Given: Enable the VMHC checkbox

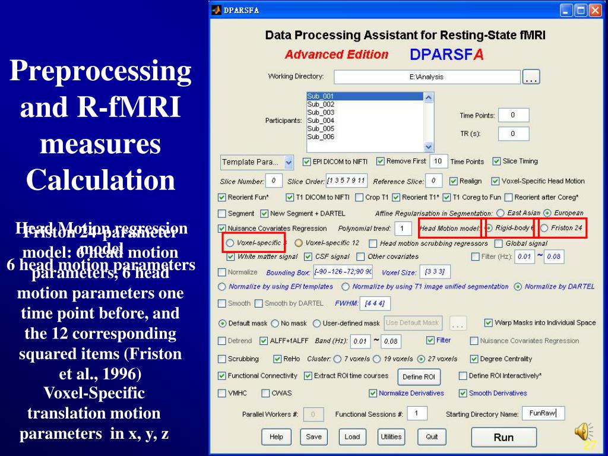Looking at the screenshot, I should click(222, 394).
